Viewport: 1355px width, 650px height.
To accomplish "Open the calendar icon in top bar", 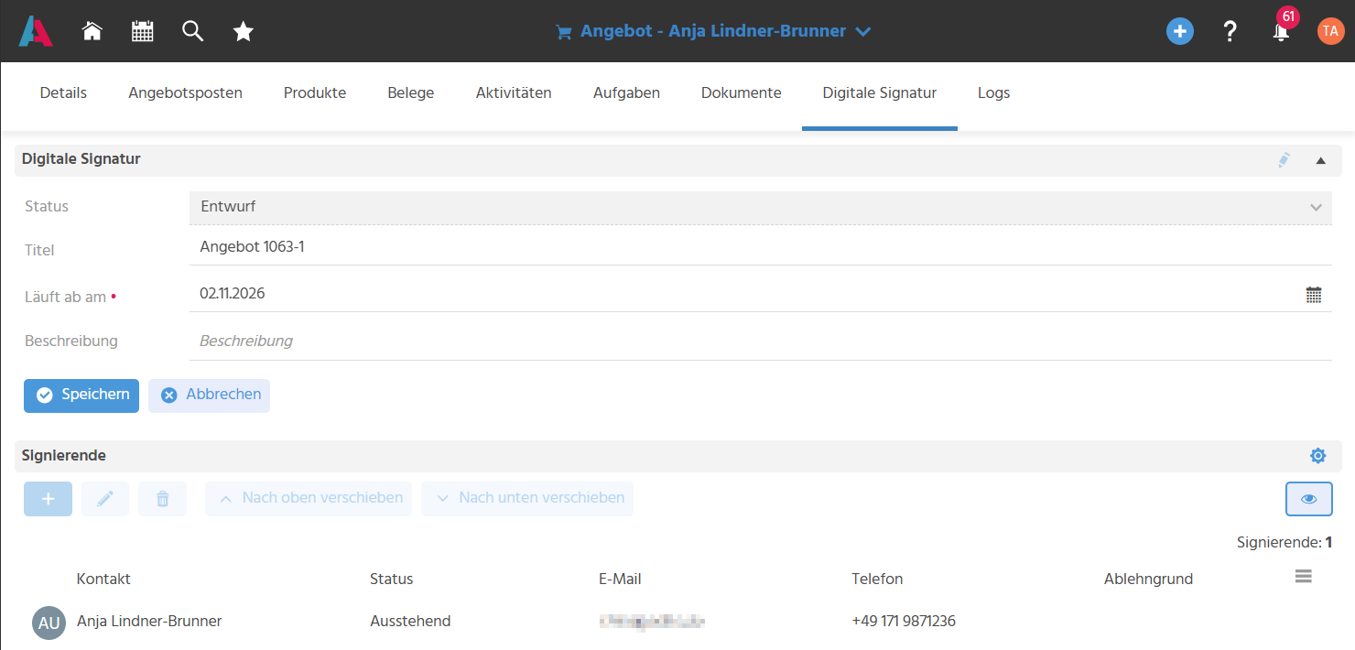I will coord(142,31).
